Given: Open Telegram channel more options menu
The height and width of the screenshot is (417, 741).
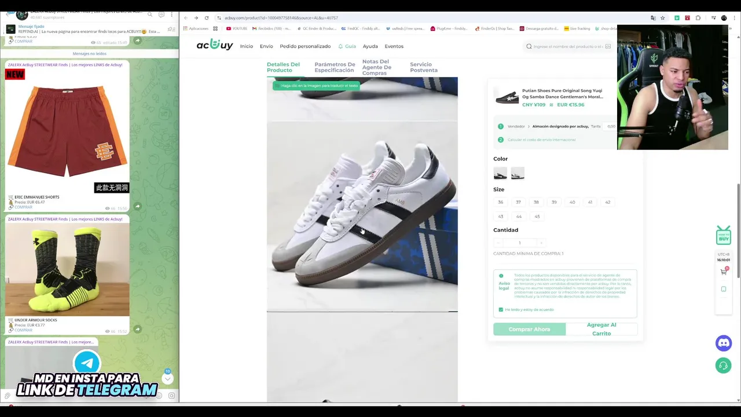Looking at the screenshot, I should coord(171,14).
